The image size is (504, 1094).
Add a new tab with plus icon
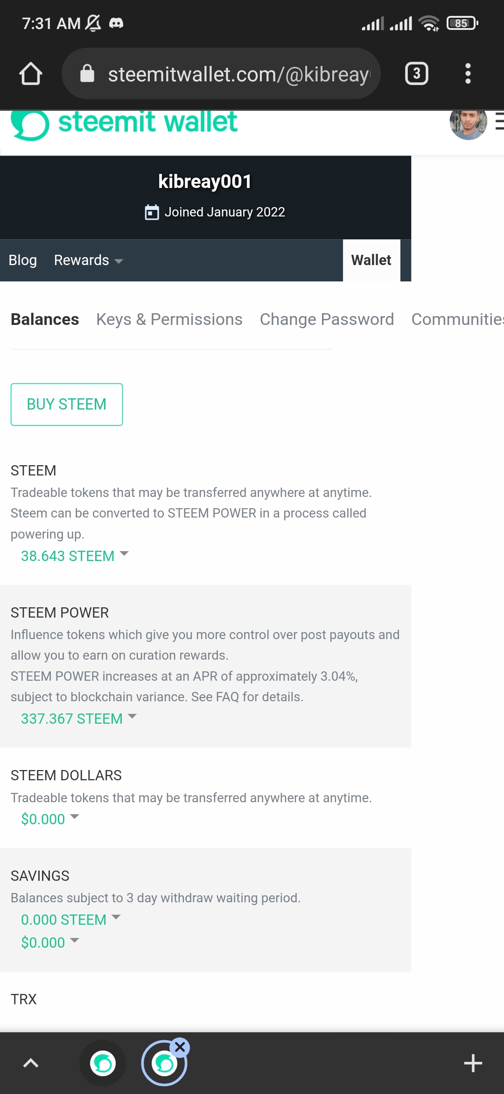coord(473,1063)
